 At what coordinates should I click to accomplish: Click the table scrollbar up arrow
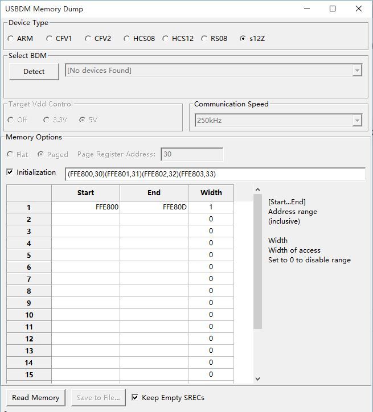[257, 189]
